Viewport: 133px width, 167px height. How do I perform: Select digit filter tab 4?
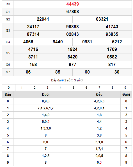[x=60, y=88]
